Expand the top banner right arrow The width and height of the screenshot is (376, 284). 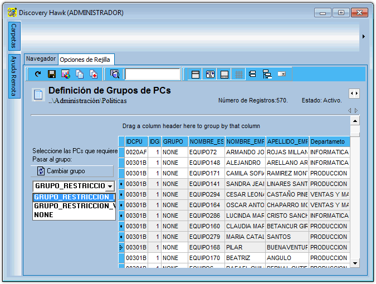(x=364, y=36)
